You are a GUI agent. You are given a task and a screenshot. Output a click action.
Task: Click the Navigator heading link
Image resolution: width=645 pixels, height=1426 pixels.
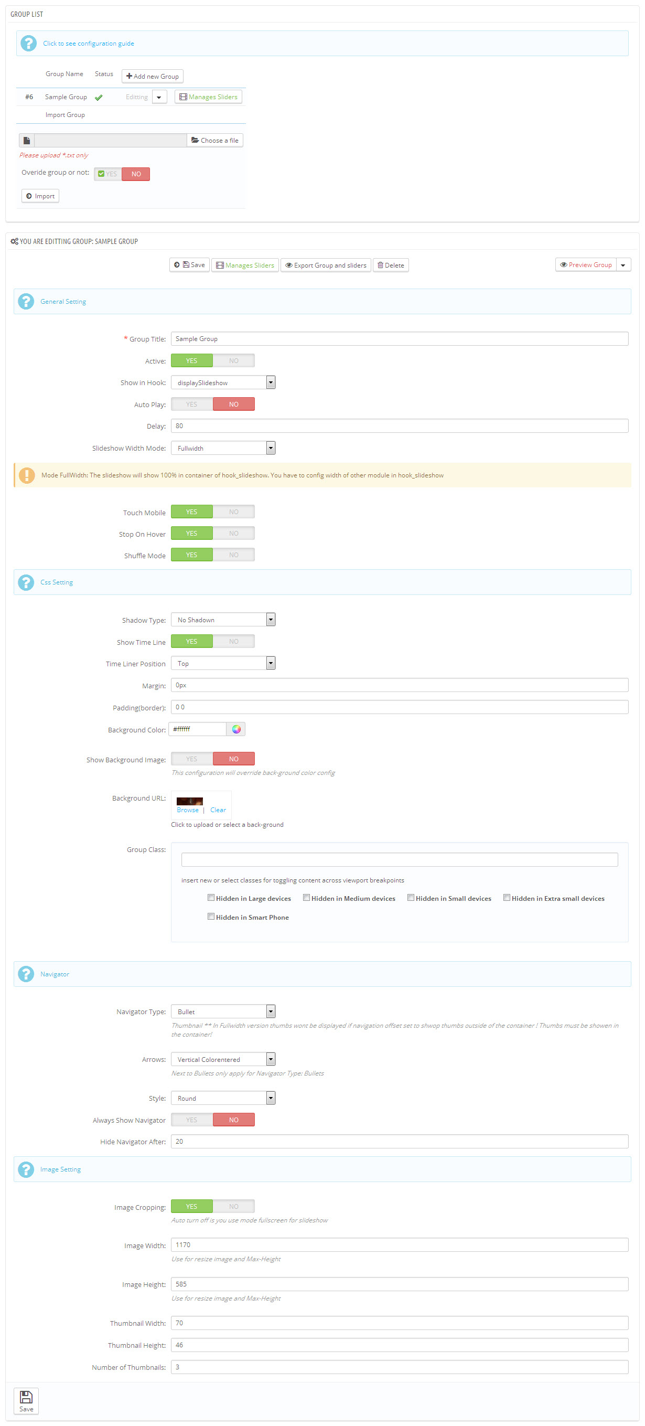pyautogui.click(x=55, y=974)
